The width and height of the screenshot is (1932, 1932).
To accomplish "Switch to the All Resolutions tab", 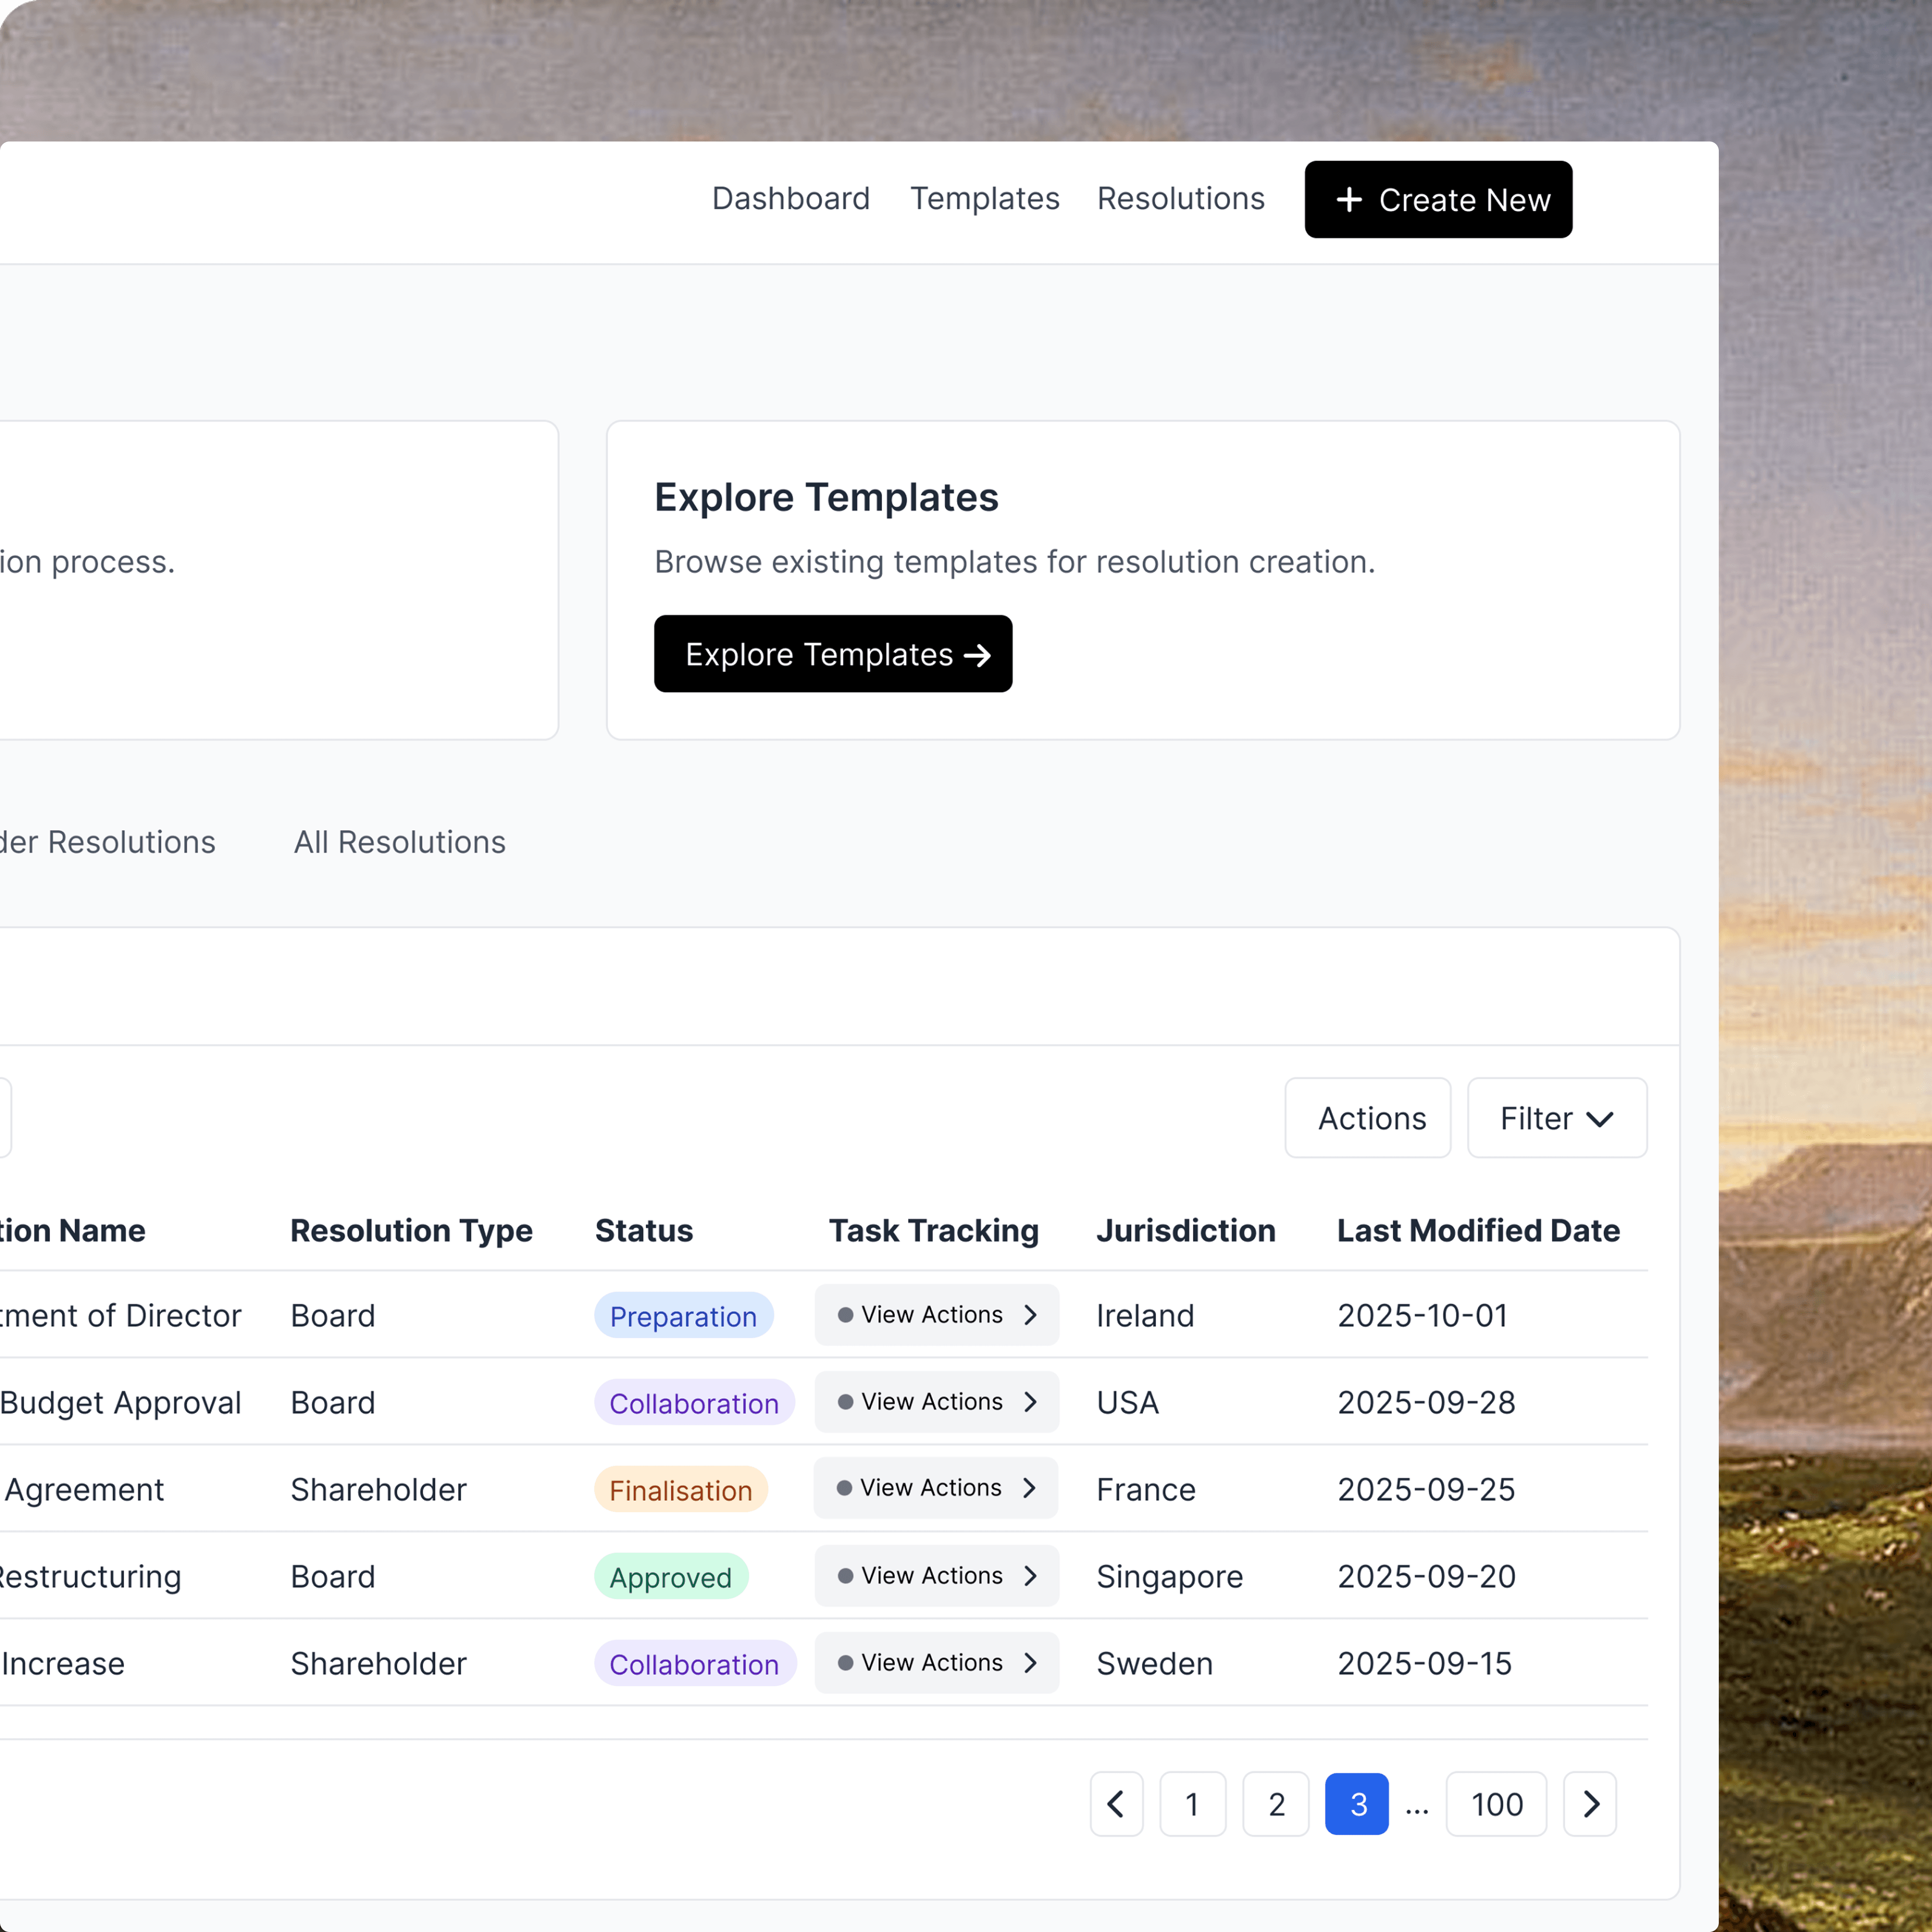I will click(399, 842).
